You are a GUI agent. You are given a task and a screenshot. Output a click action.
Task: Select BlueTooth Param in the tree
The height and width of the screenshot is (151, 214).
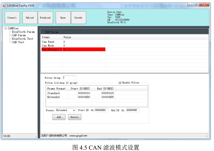tap(23, 32)
